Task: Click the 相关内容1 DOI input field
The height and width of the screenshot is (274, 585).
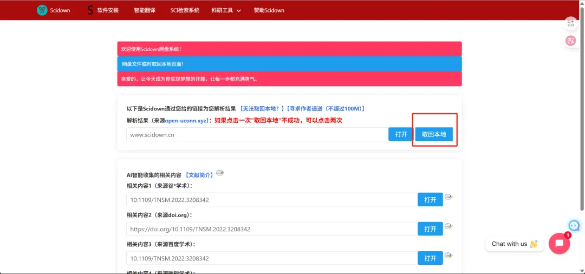Action: (271, 199)
